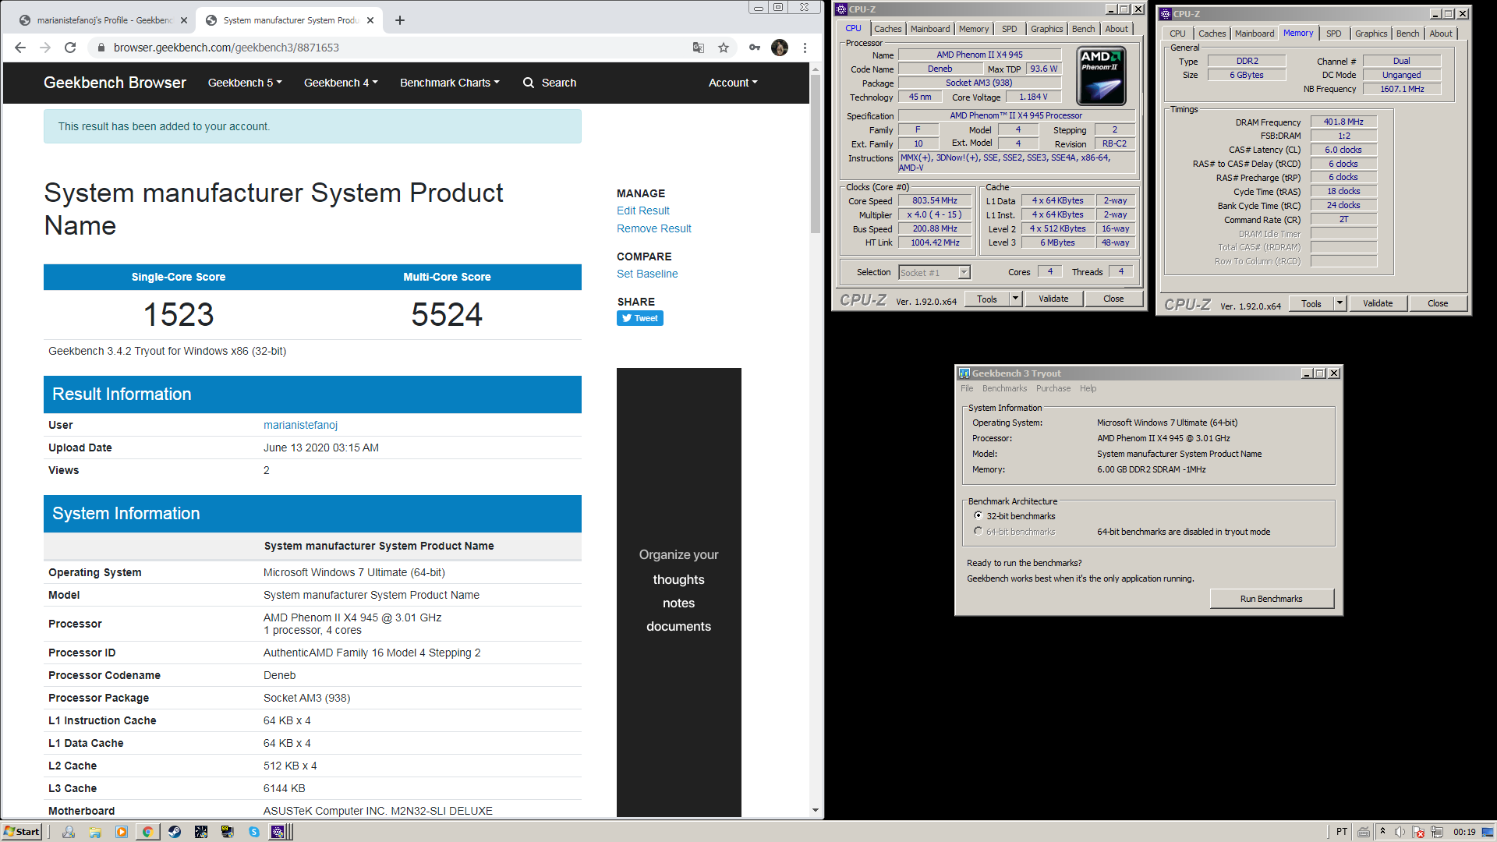Open Windows Explorer from the taskbar
Image resolution: width=1497 pixels, height=842 pixels.
click(x=95, y=832)
